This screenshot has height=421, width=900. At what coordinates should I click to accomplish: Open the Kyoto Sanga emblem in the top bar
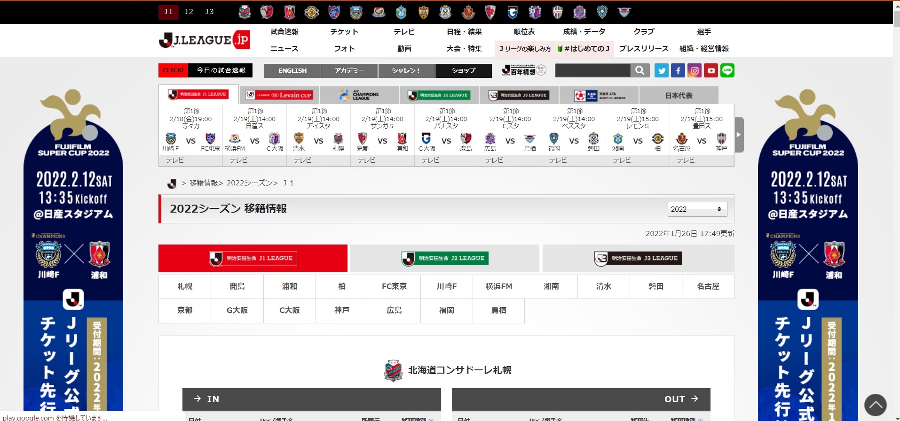[490, 12]
